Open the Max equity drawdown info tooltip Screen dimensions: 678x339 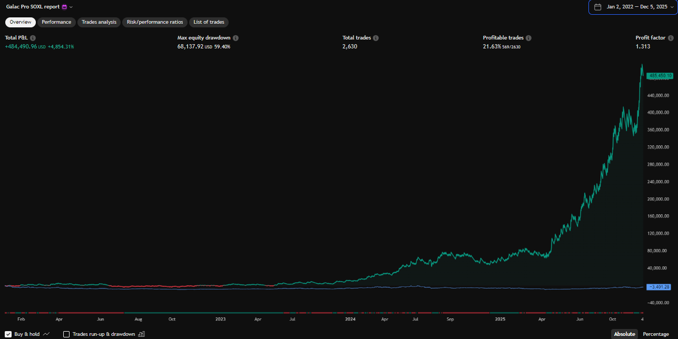coord(235,38)
